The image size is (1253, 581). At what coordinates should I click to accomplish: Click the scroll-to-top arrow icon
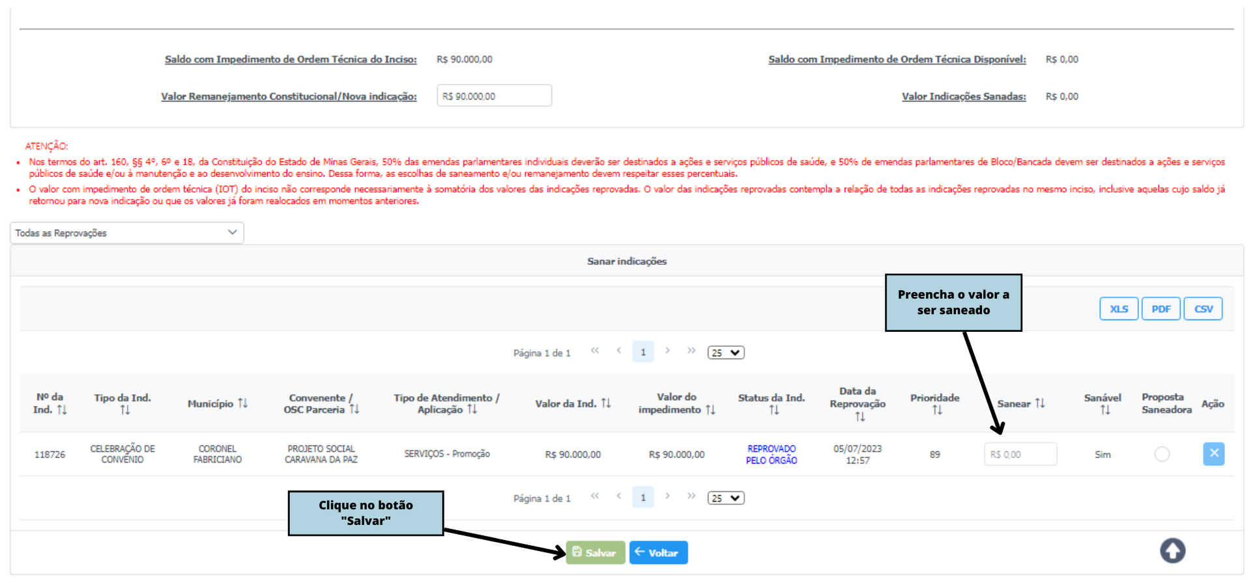1172,550
